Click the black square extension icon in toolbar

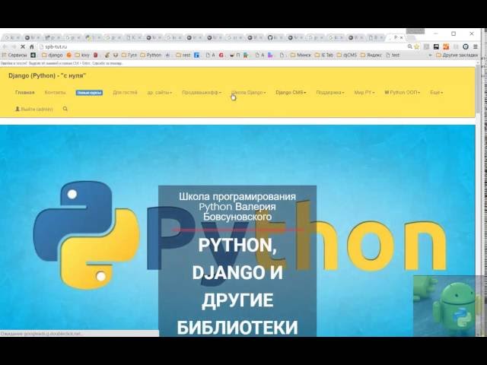(436, 46)
